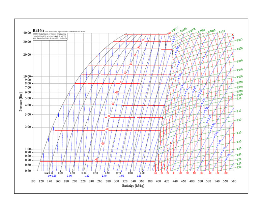The image size is (262, 203).
Task: Click the red 0 isotherm label inside dome
Action: 121,82
